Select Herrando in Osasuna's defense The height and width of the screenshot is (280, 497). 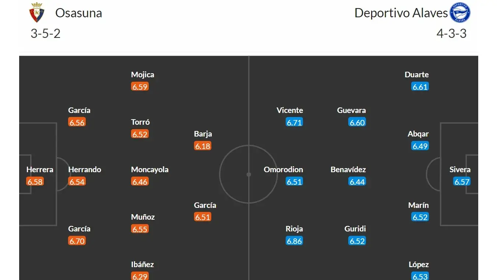(x=85, y=170)
